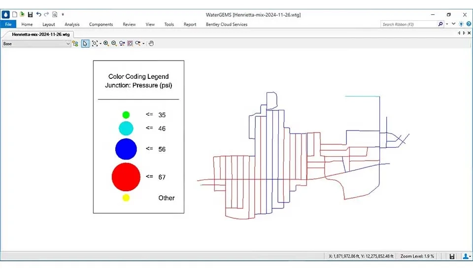Open the File menu
Screen dimensions: 473x270
tap(8, 24)
